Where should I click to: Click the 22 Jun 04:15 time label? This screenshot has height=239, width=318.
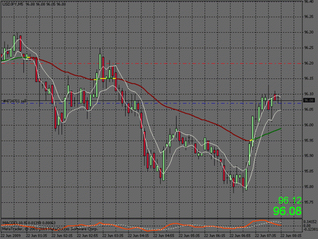tap(138, 236)
